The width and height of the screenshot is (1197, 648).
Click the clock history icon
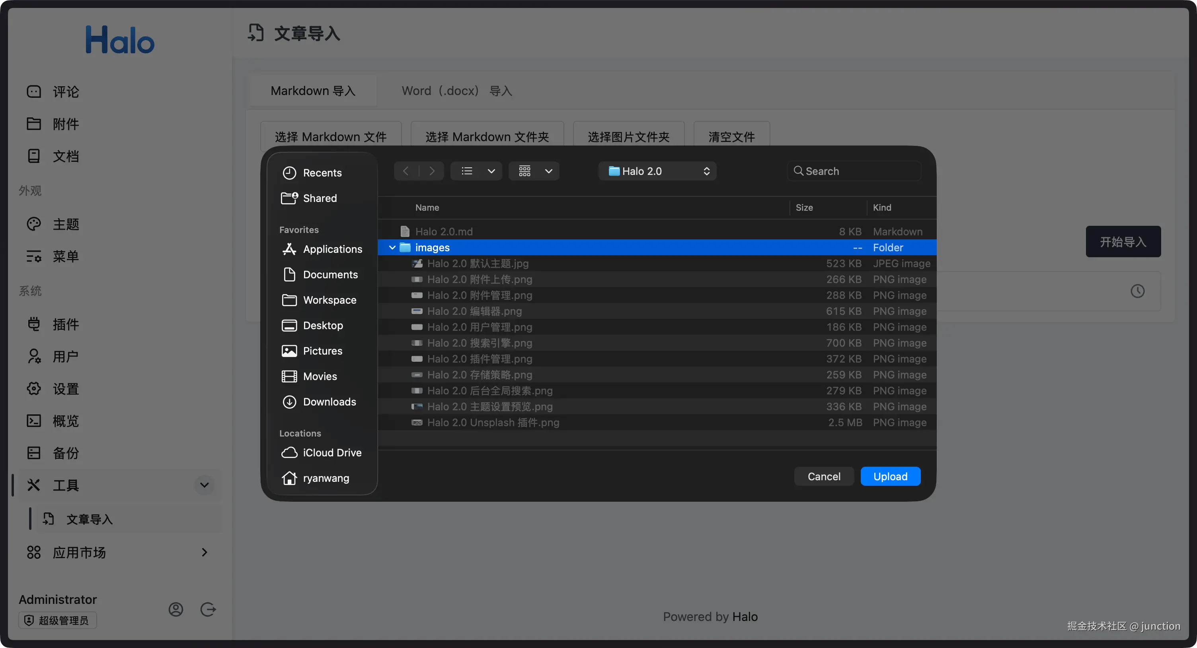coord(1137,291)
